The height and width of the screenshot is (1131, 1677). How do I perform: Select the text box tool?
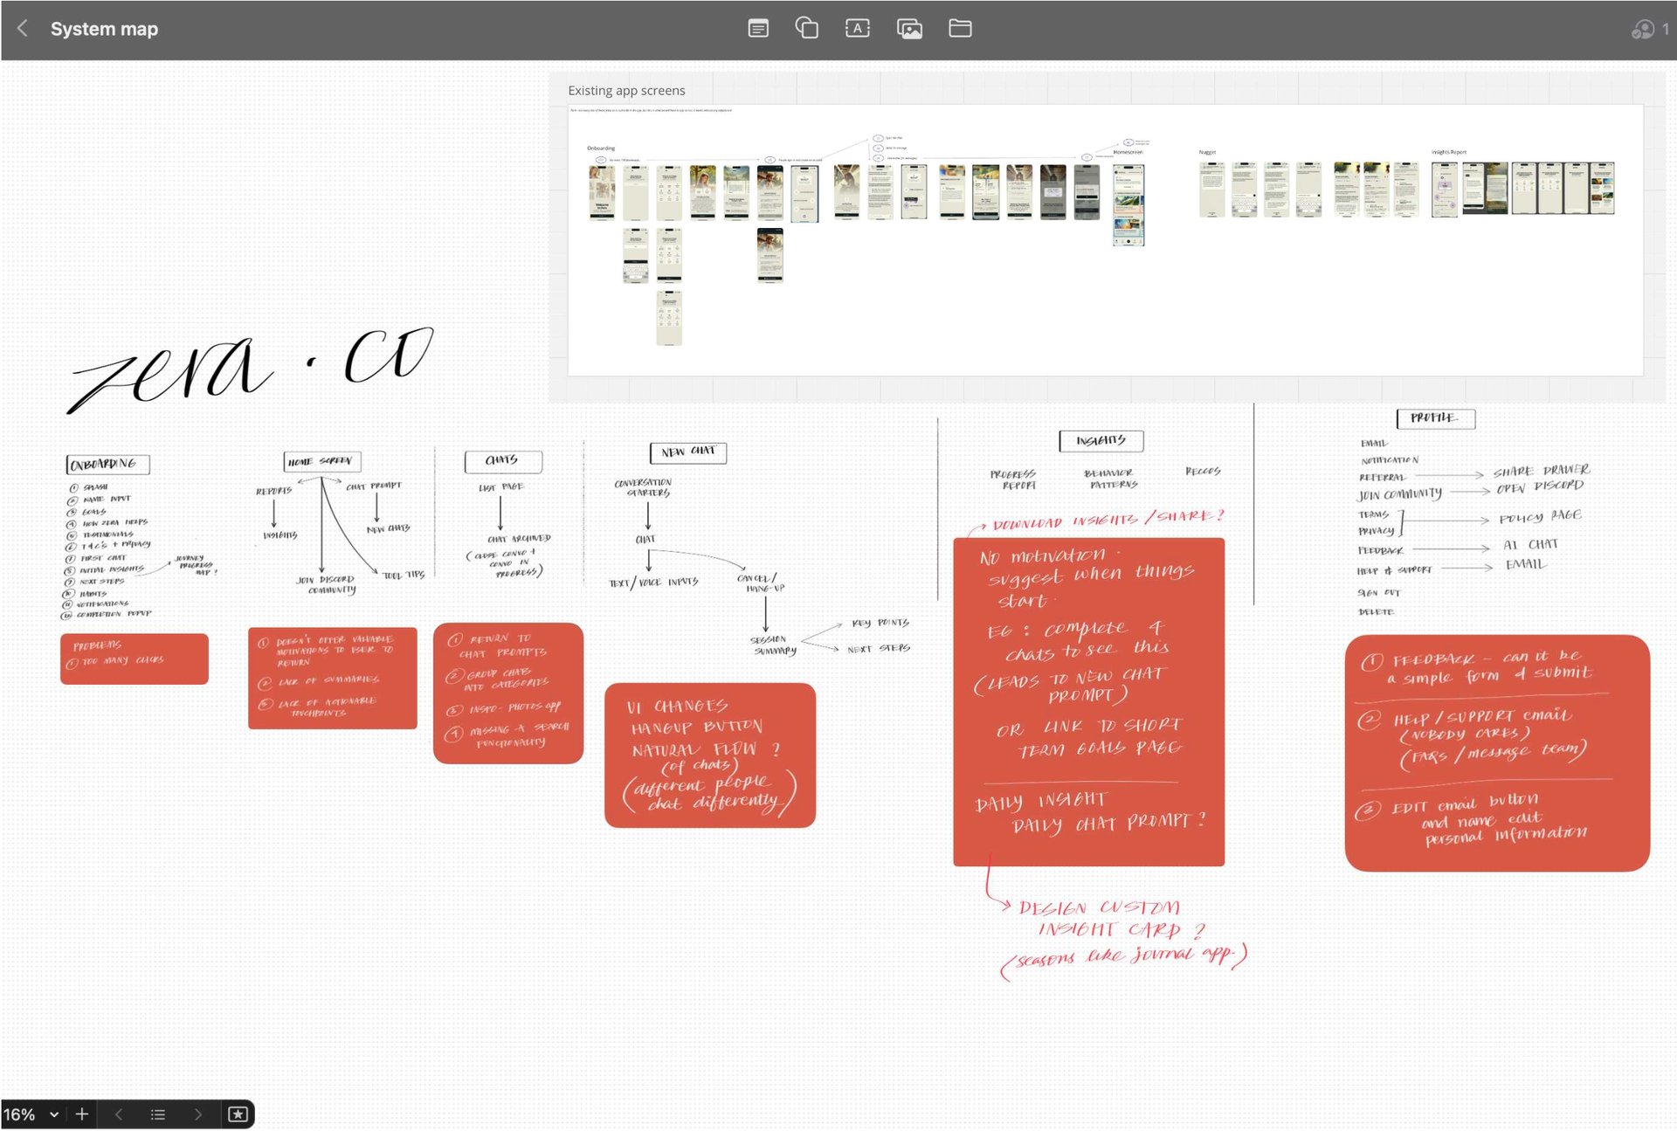click(857, 29)
